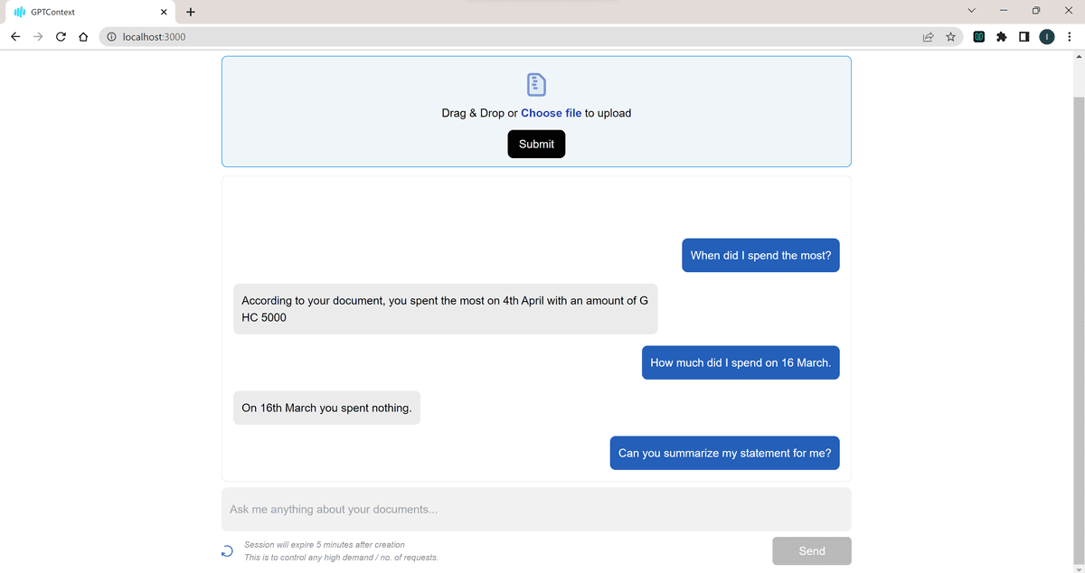This screenshot has height=573, width=1085.
Task: Select the GPTContext browser tab
Action: [x=81, y=12]
